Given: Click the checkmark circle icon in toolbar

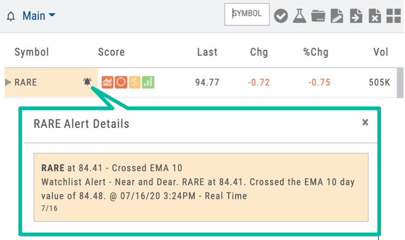Looking at the screenshot, I should tap(281, 16).
